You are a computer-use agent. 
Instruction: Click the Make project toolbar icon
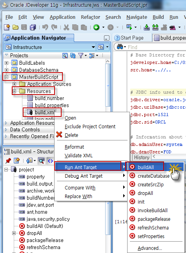[147, 27]
